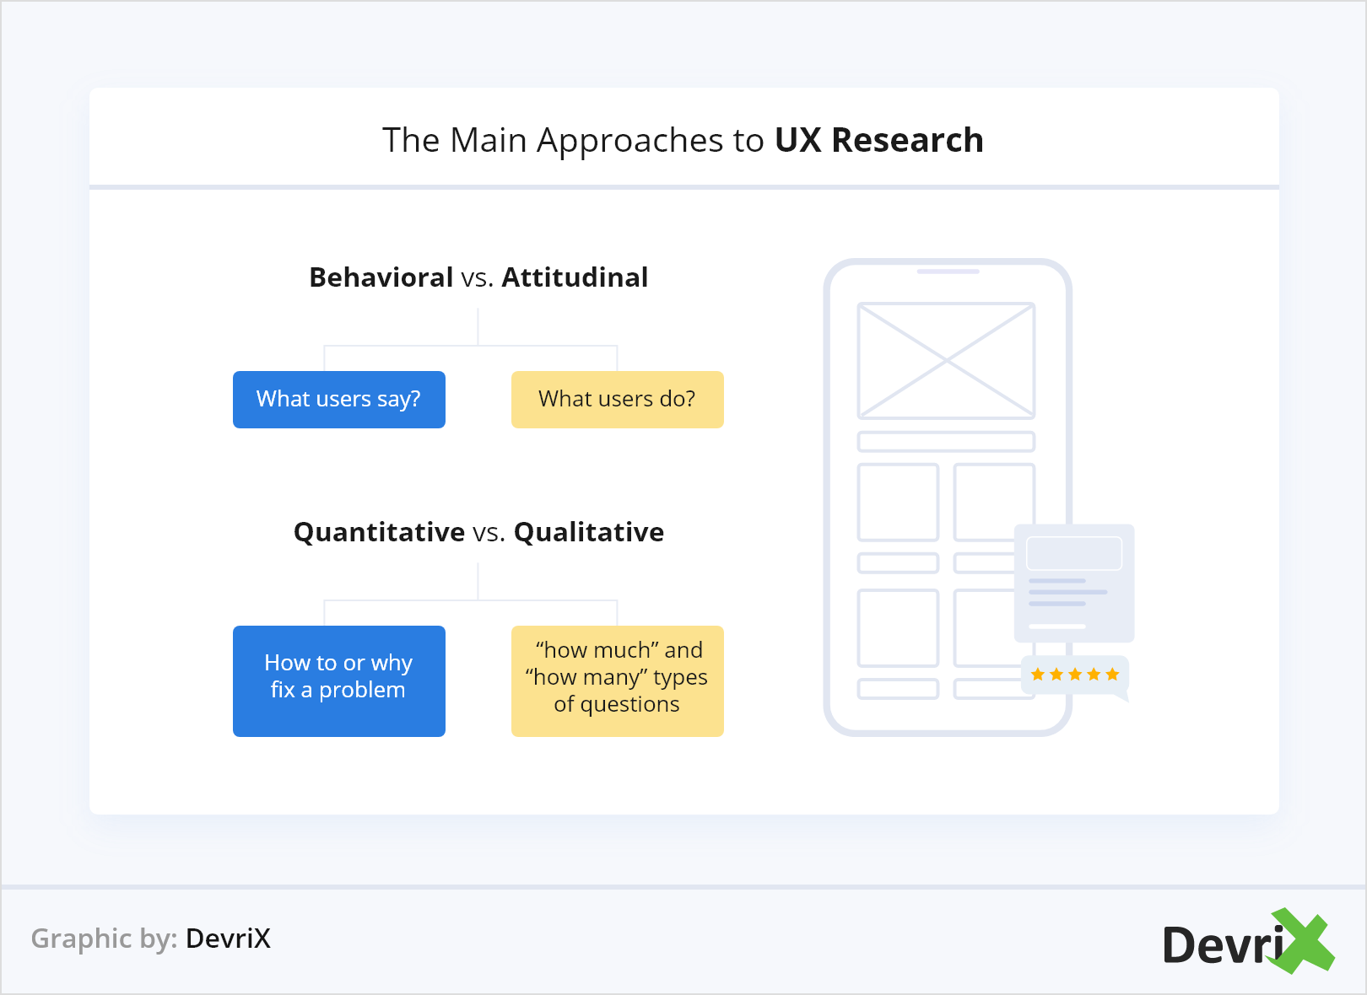Click the 'Quantitative vs. Qualitative' heading

click(x=478, y=532)
